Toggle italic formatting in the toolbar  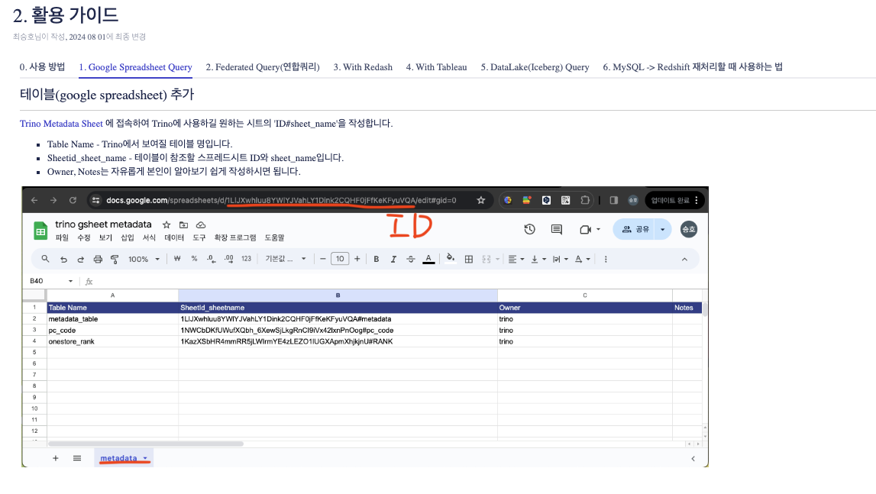point(393,260)
